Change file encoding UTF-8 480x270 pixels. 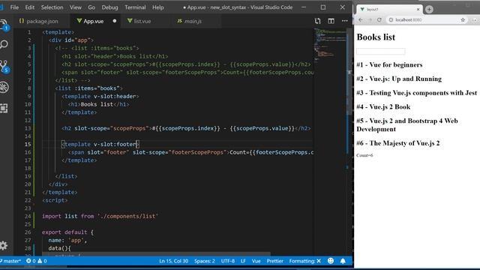tap(228, 261)
